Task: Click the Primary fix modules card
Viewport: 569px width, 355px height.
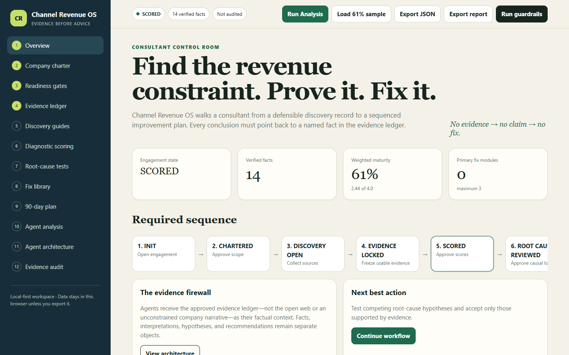Action: click(498, 174)
